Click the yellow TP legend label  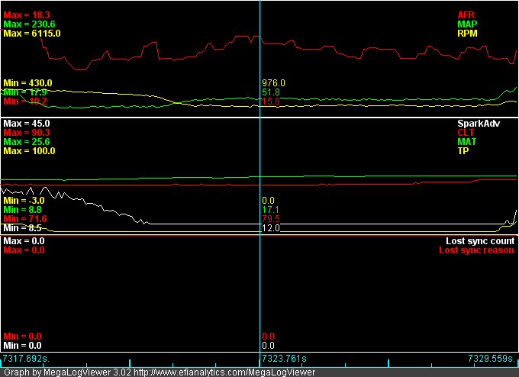(x=463, y=151)
